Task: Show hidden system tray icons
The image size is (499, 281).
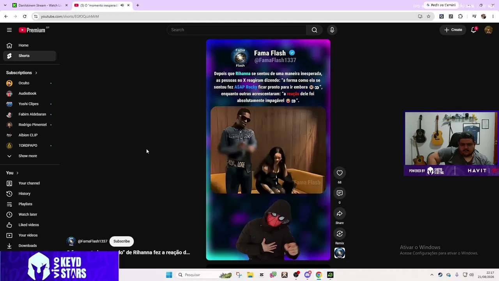Action: point(432,275)
